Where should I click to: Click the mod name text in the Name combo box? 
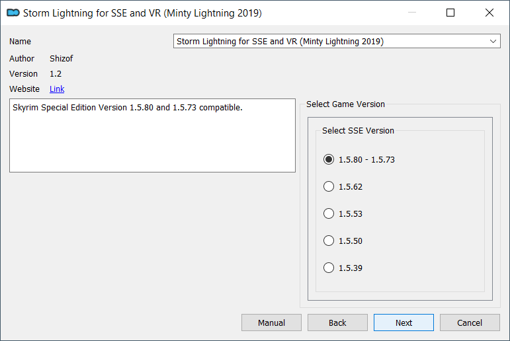point(280,41)
